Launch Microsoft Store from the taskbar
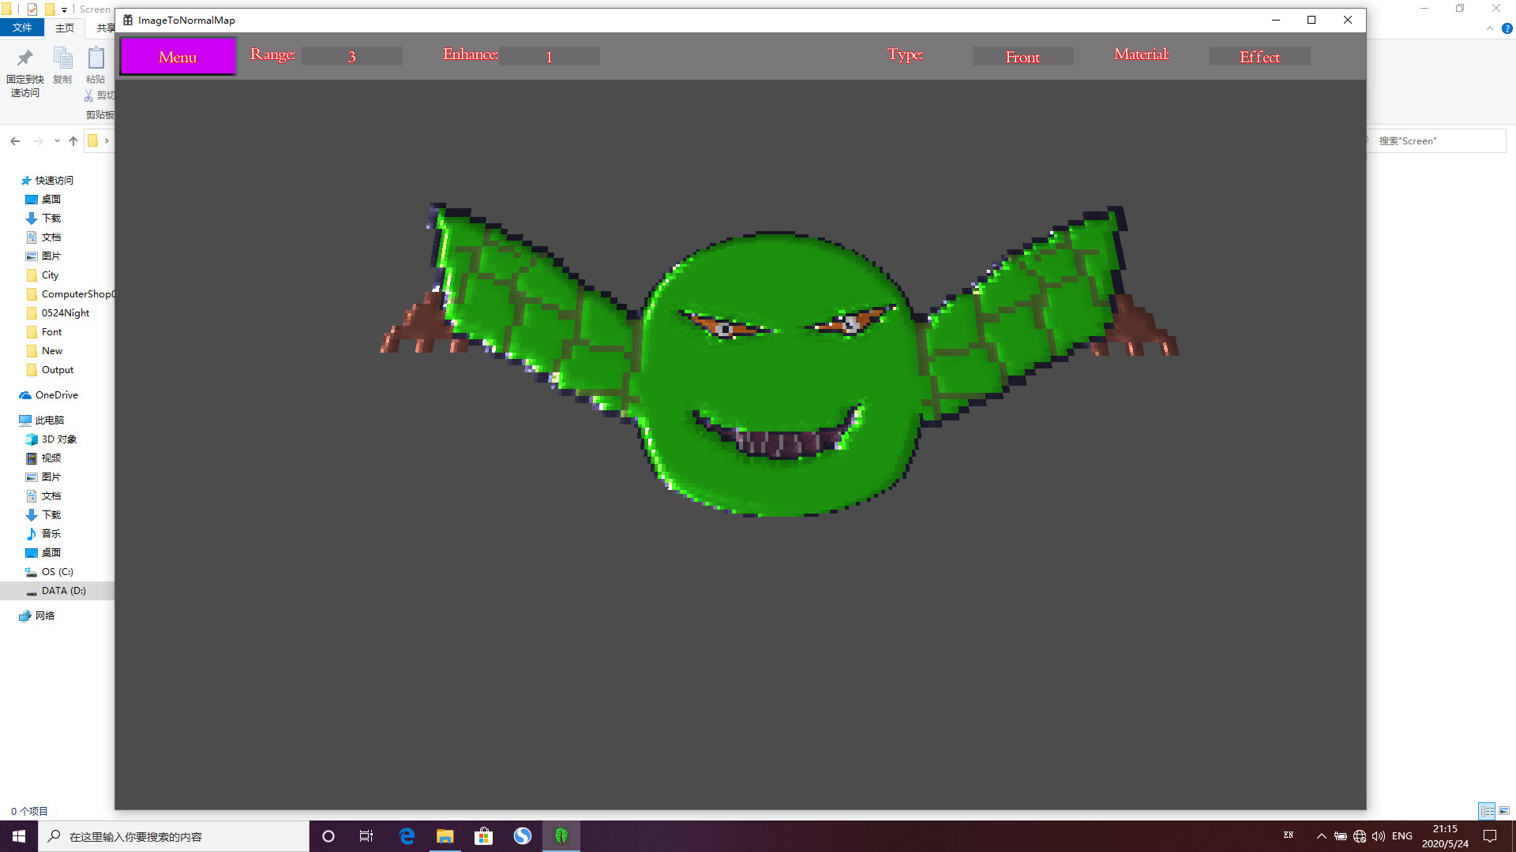Screen dimensions: 1516x852 (484, 835)
